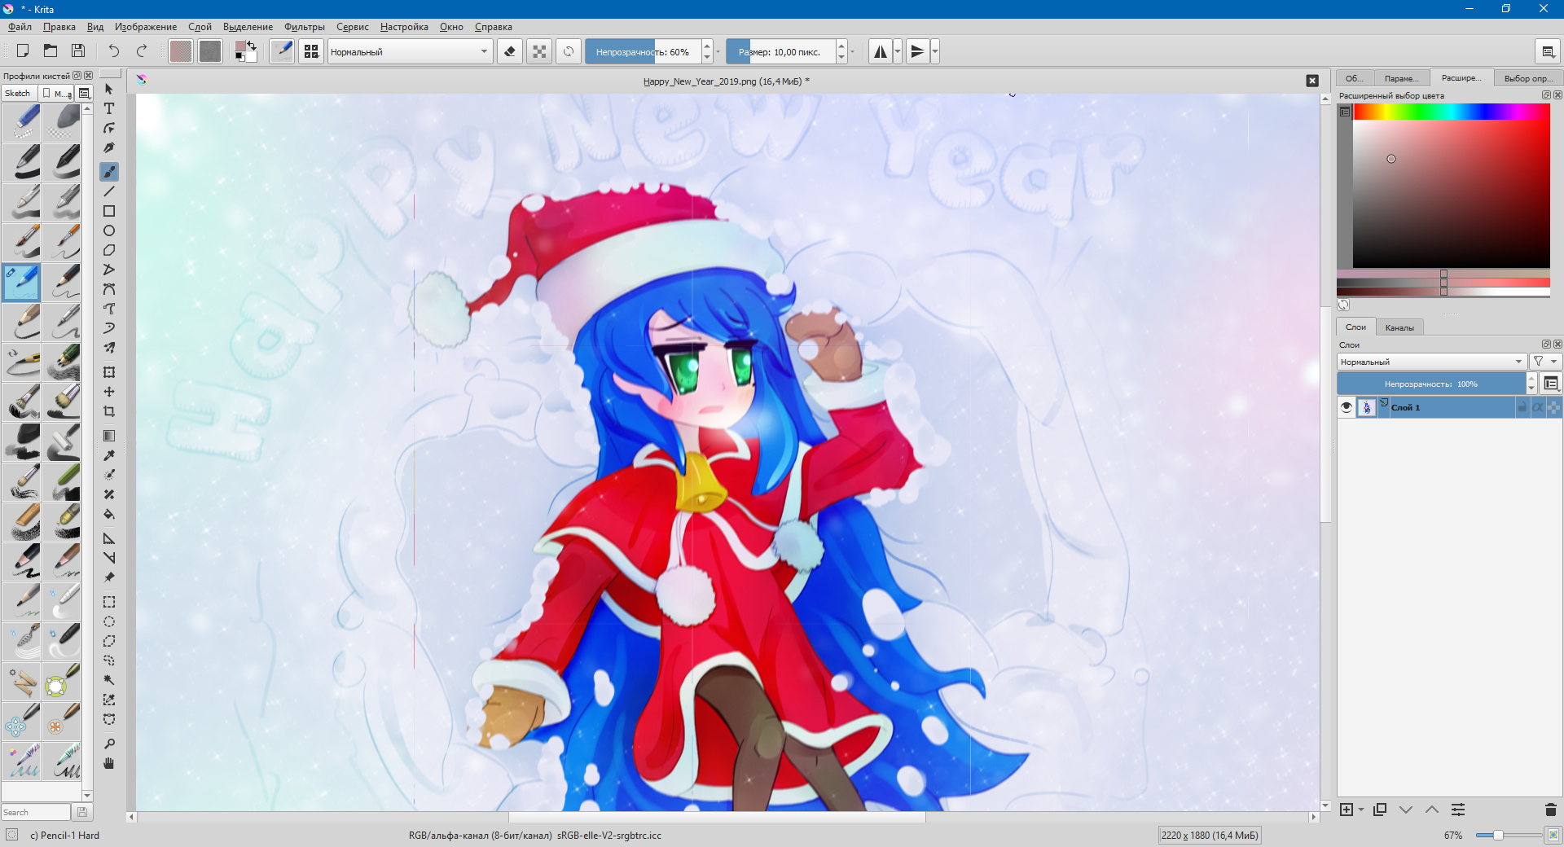Toggle selection display mode in status bar
Image resolution: width=1564 pixels, height=847 pixels.
coord(11,835)
